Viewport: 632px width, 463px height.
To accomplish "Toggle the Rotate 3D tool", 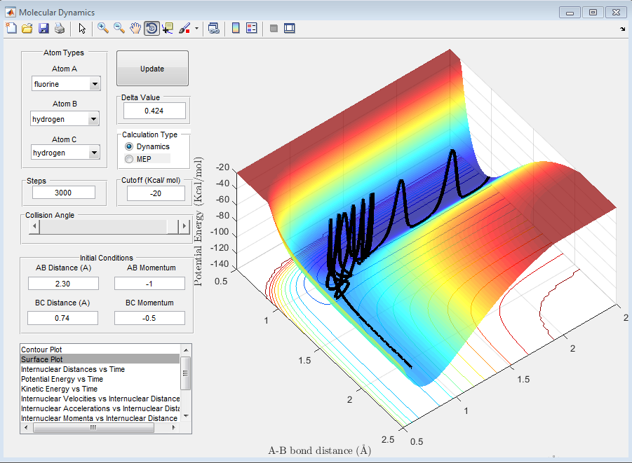I will pos(151,28).
